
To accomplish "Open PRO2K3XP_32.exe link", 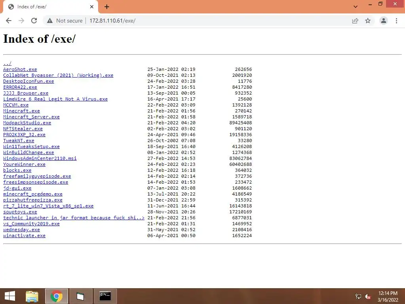I will click(x=24, y=135).
